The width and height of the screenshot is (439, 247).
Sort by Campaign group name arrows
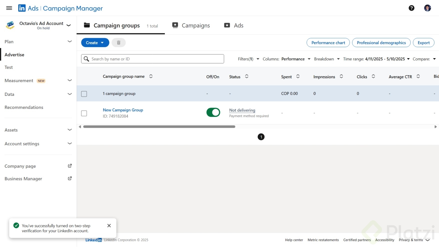click(x=151, y=76)
